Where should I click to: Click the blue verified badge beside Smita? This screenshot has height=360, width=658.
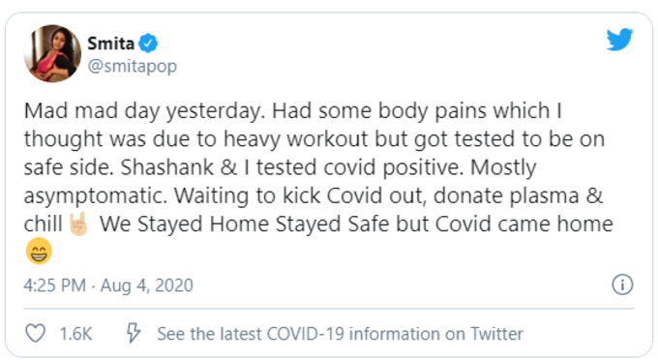coord(148,44)
